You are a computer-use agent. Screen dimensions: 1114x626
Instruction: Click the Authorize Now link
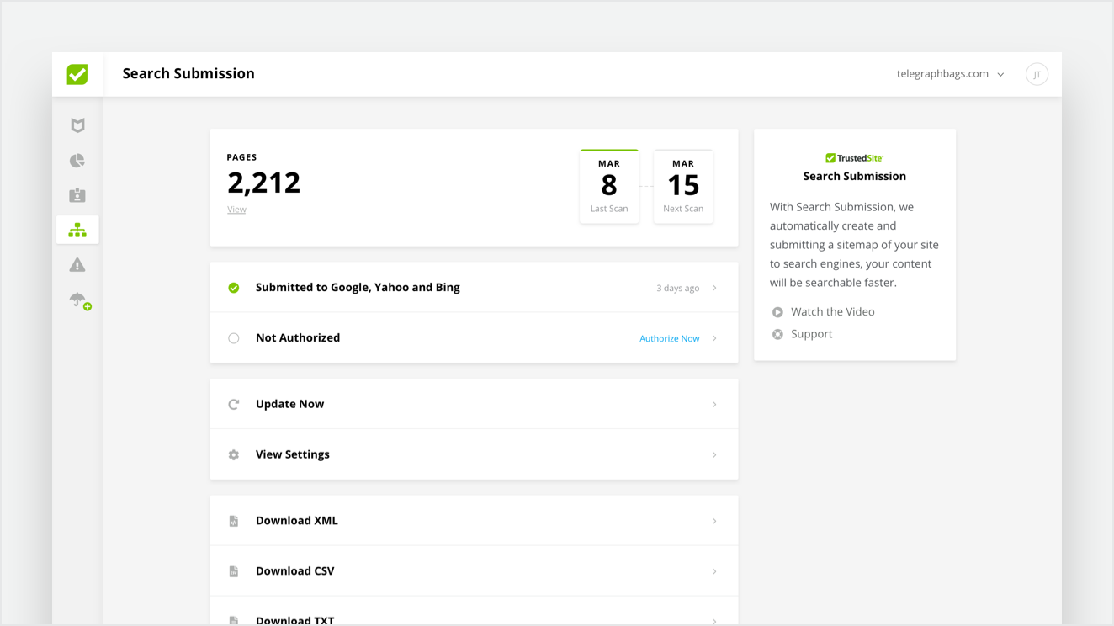click(669, 338)
